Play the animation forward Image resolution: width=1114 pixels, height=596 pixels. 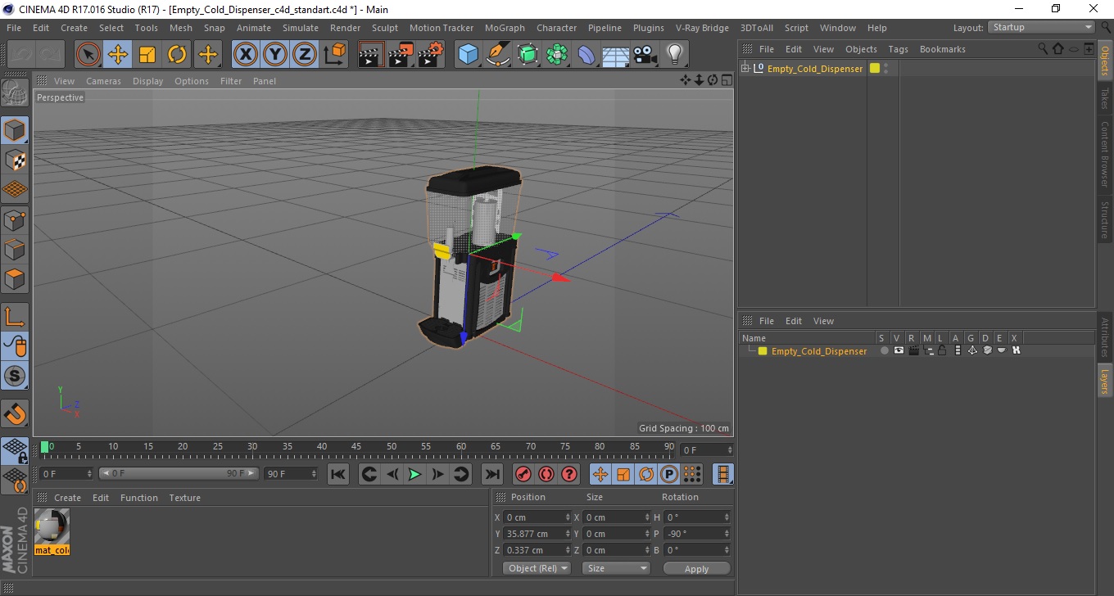[x=415, y=474]
